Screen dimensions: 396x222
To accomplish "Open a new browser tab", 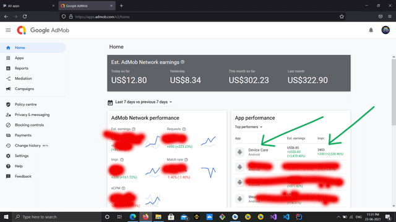I will pyautogui.click(x=121, y=6).
